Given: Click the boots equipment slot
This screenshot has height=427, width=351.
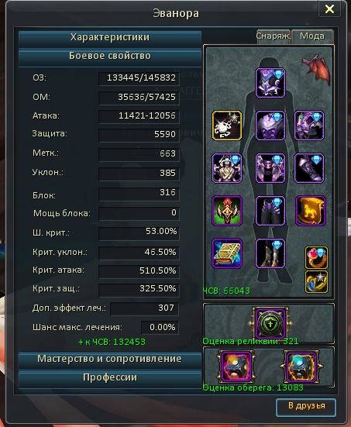Looking at the screenshot, I should click(x=270, y=253).
